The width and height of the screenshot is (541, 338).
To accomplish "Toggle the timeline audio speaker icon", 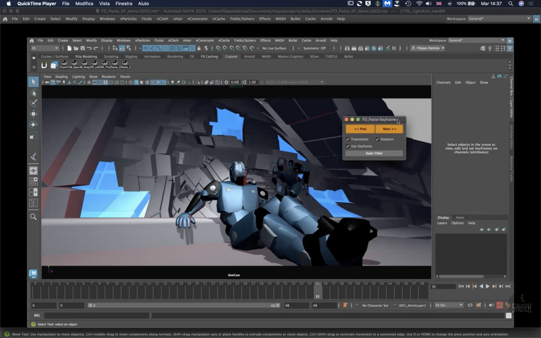I will 491,305.
